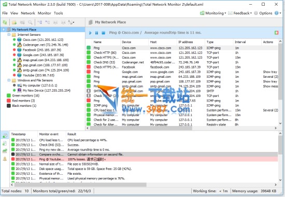Screen dimensions: 285x197
Task: Click the help icon in top right
Action: click(277, 13)
